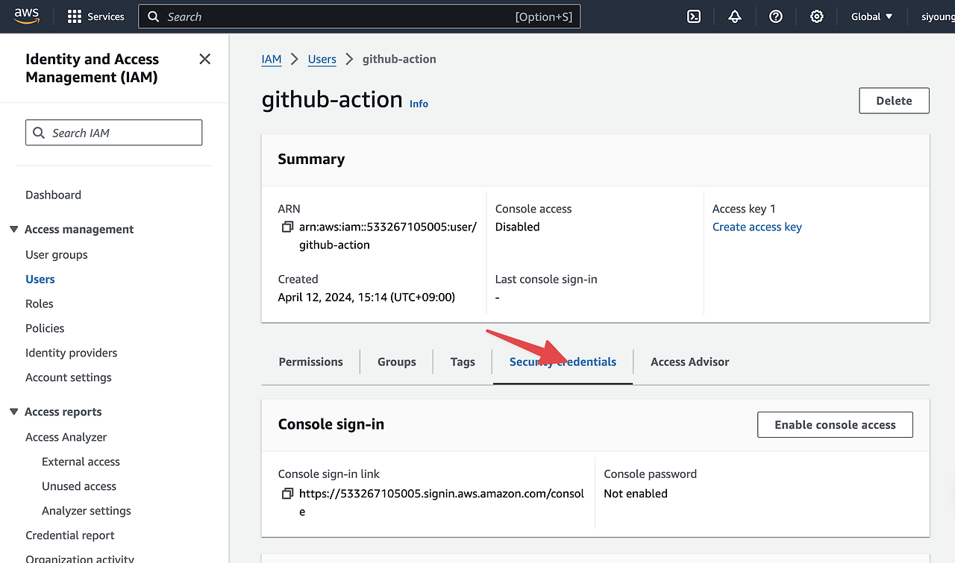The width and height of the screenshot is (955, 563).
Task: Click the AWS logo home icon
Action: tap(25, 16)
